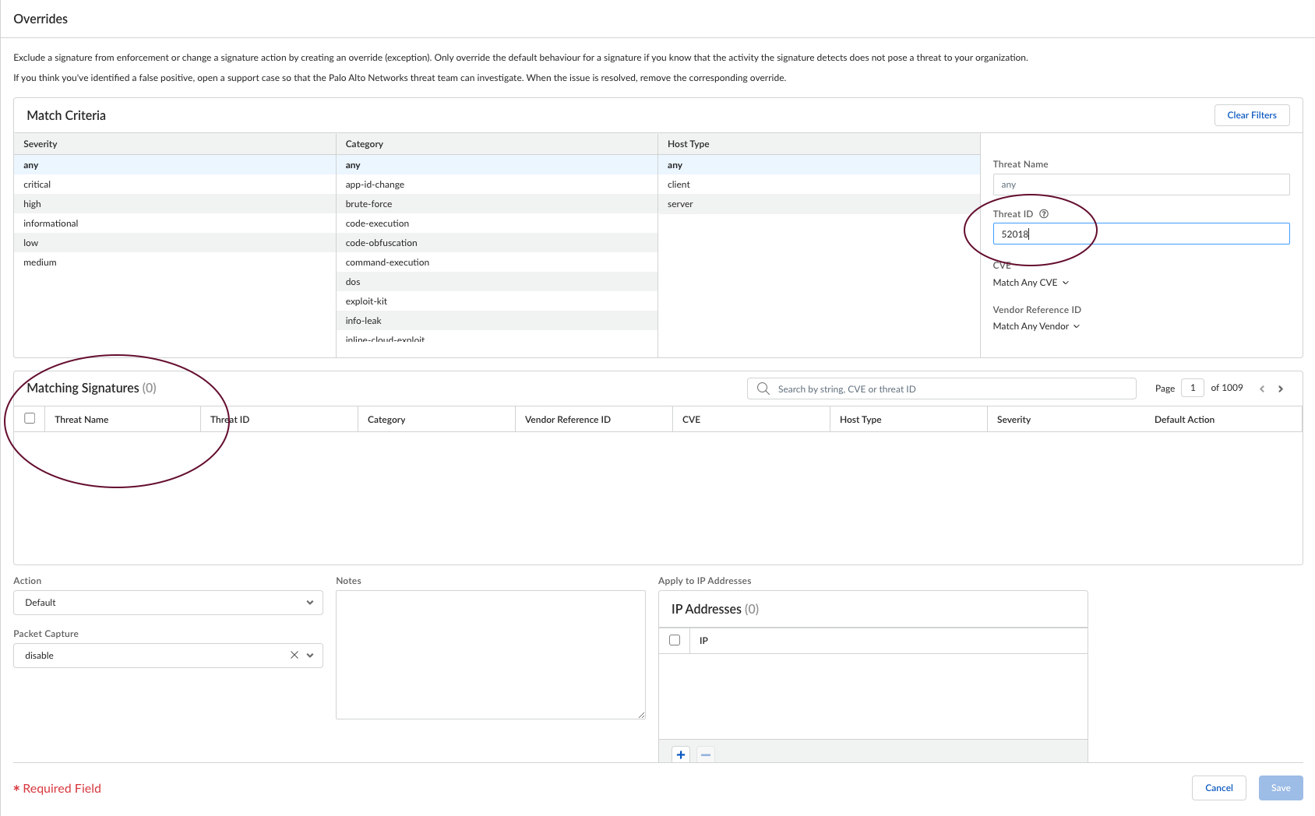Viewport: 1315px width, 816px height.
Task: Toggle select-all IP addresses checkbox
Action: [675, 640]
